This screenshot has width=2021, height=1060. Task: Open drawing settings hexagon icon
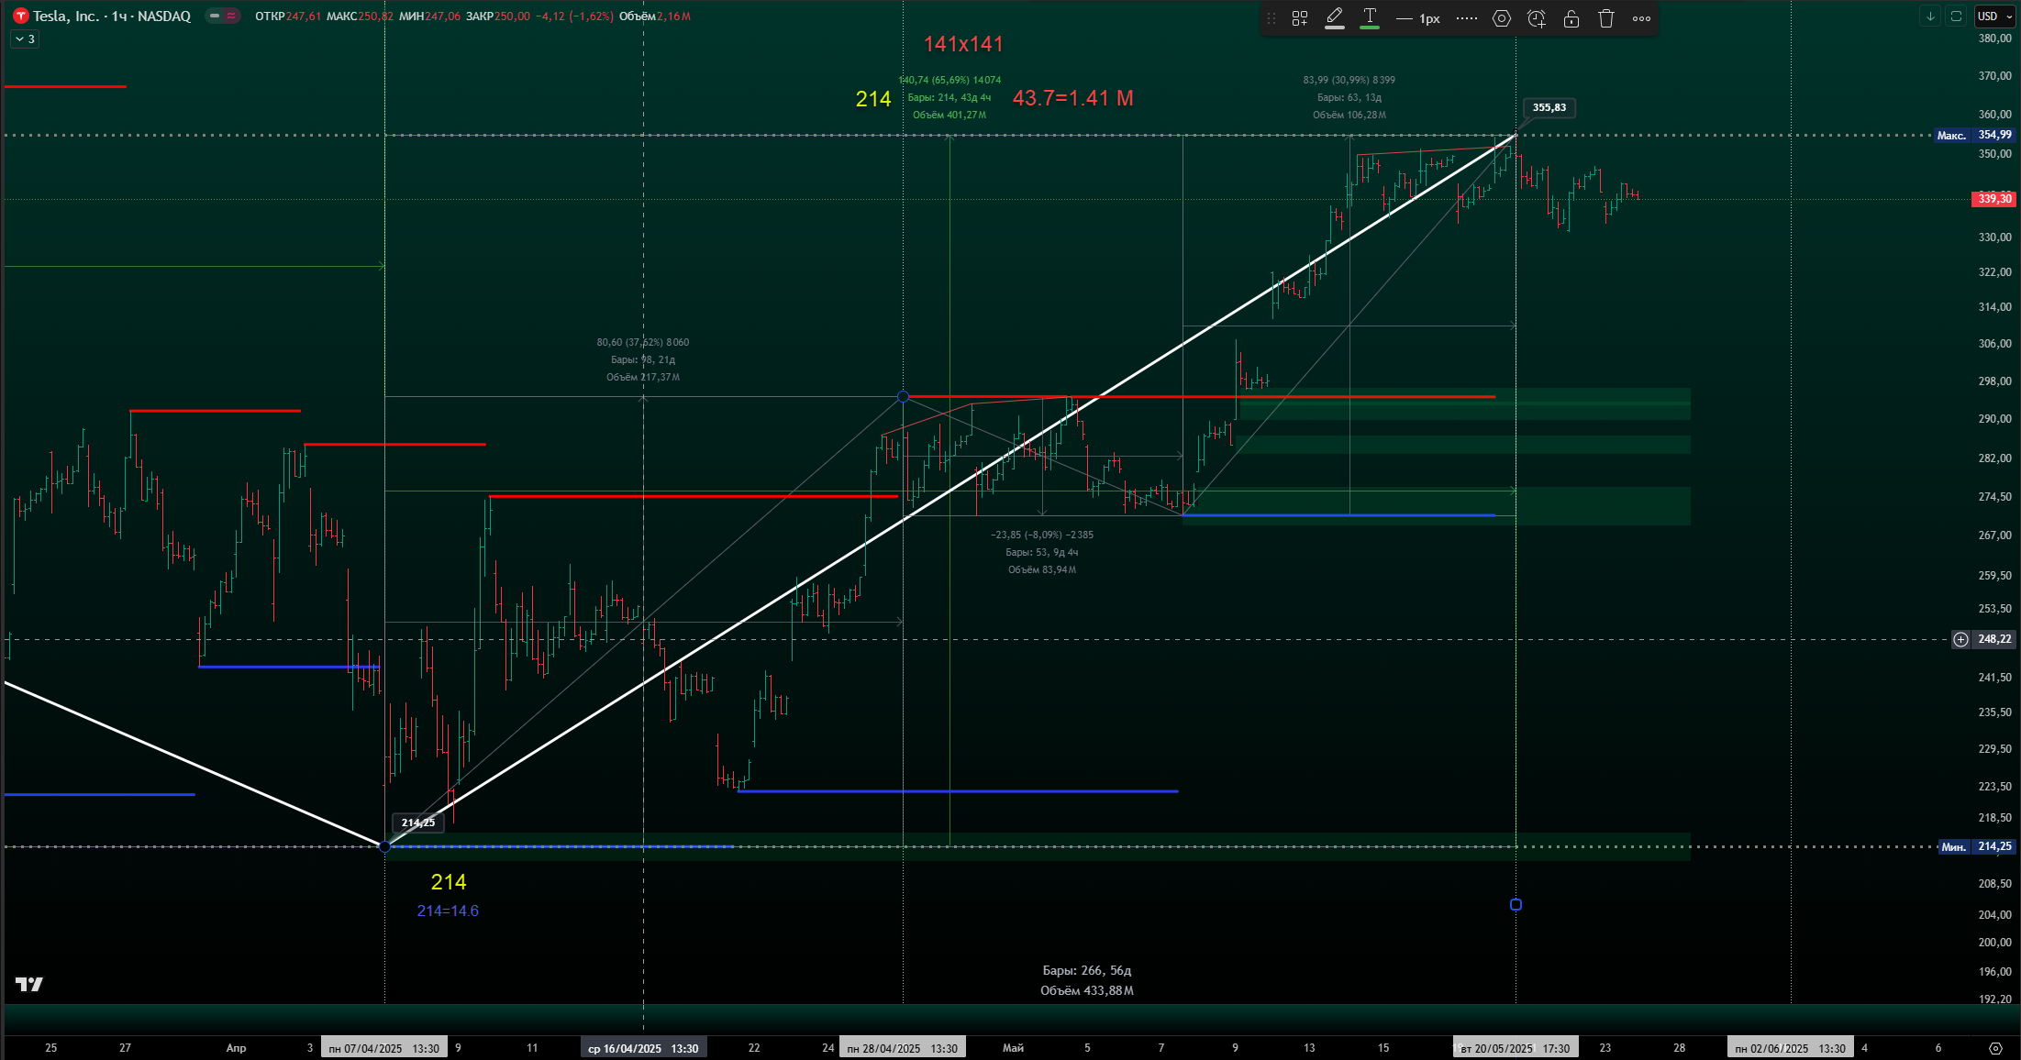pyautogui.click(x=1502, y=18)
